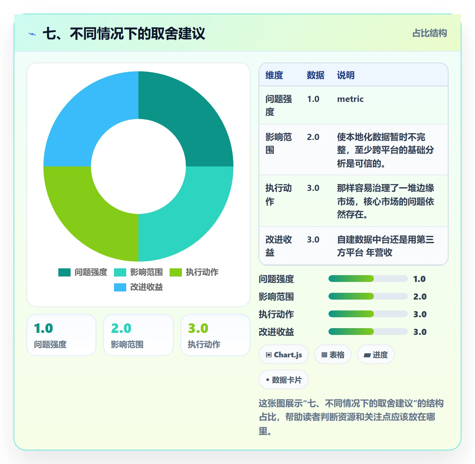Click the diamond icon in 数据卡片 tag
475x464 pixels.
(x=268, y=380)
